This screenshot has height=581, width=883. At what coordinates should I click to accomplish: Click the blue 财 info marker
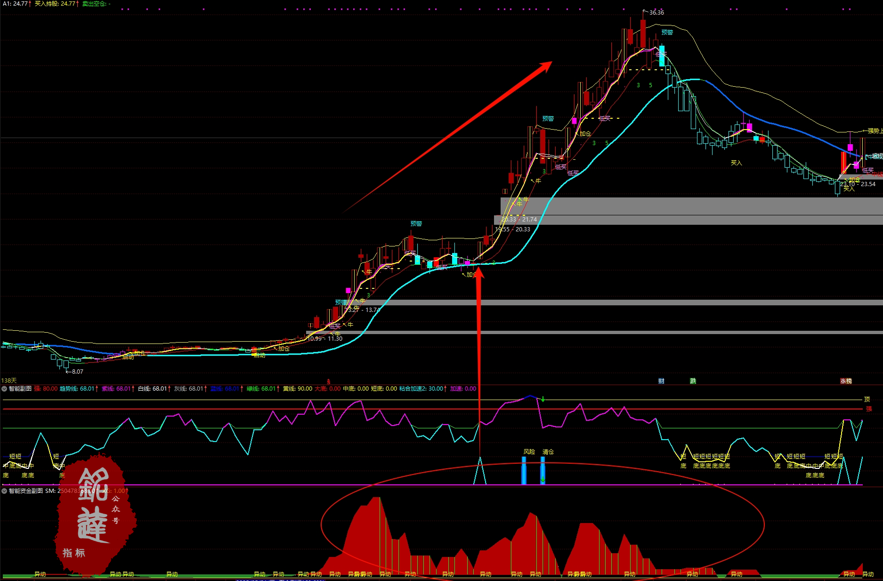click(661, 381)
